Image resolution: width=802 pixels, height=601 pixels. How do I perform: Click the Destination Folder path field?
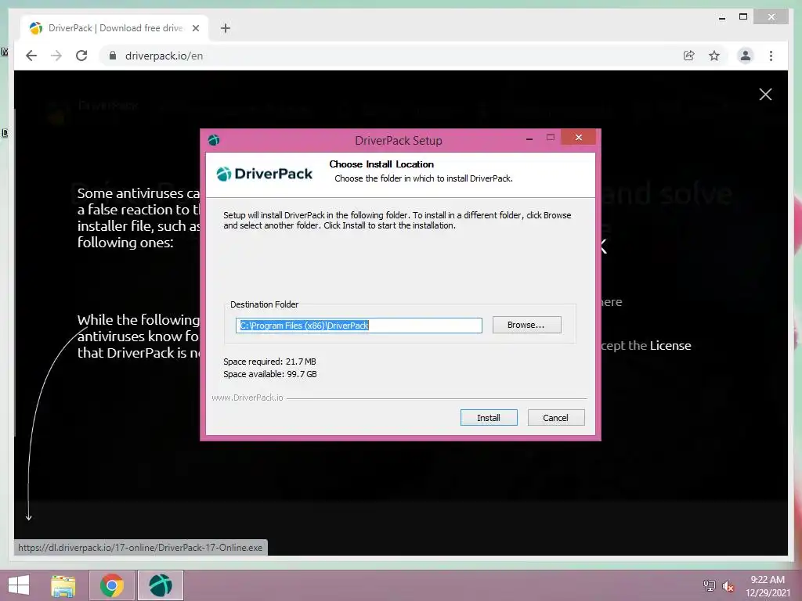[x=359, y=326]
